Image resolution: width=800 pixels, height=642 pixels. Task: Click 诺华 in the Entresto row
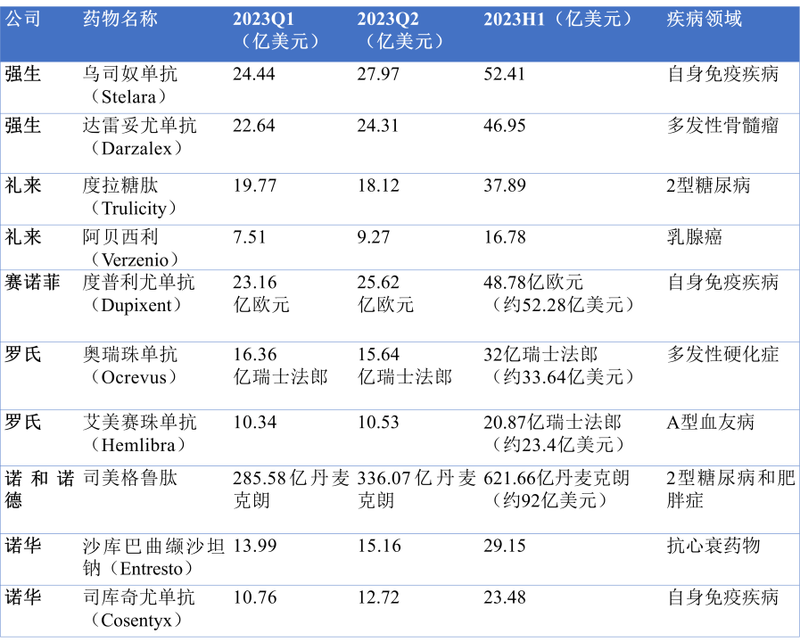23,546
